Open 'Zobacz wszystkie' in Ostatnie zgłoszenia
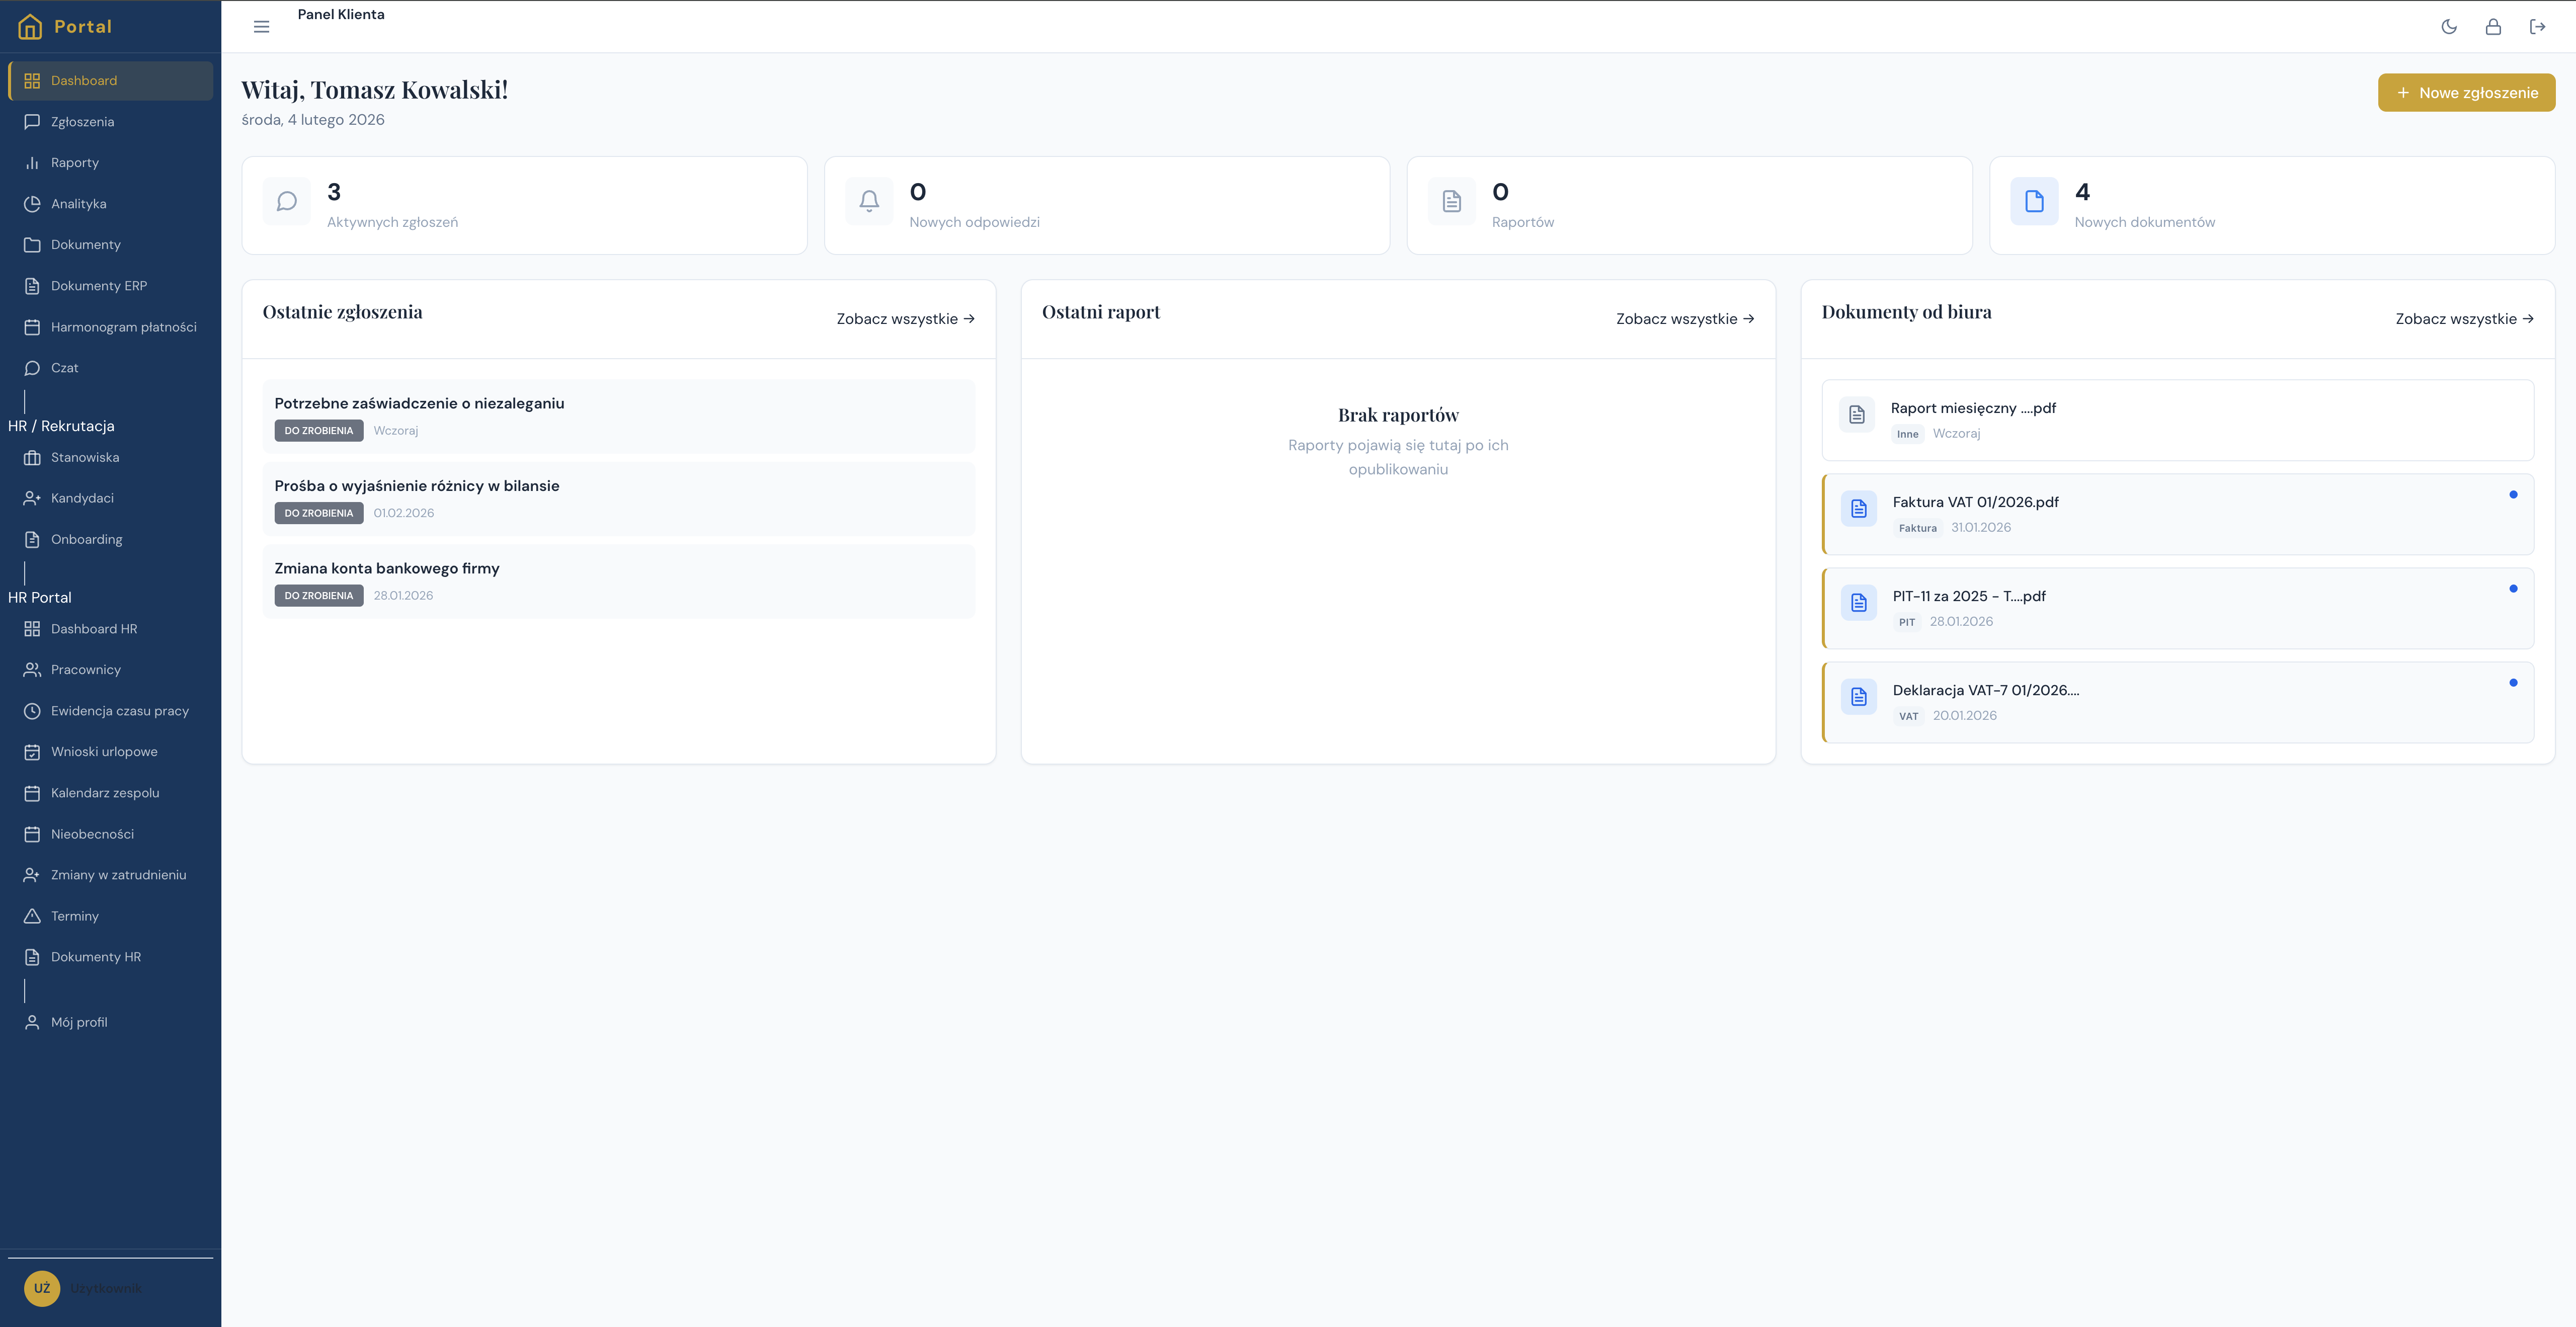 tap(904, 318)
